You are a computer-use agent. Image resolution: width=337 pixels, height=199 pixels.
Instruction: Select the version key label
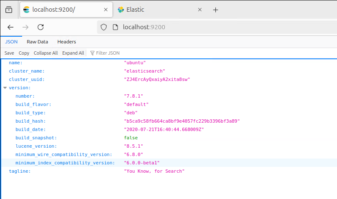[20, 88]
